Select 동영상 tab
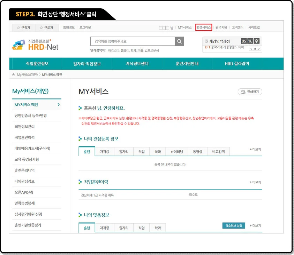Screen dimensions: 294x255 coord(197,152)
